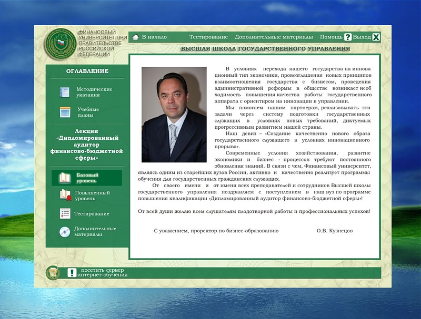The height and width of the screenshot is (319, 421).
Task: Click the ВЫСШАЯ ШКОЛА ГОСУДАРСТВЕННОГО УПРАВЛЕНИЯ title
Action: pyautogui.click(x=265, y=49)
